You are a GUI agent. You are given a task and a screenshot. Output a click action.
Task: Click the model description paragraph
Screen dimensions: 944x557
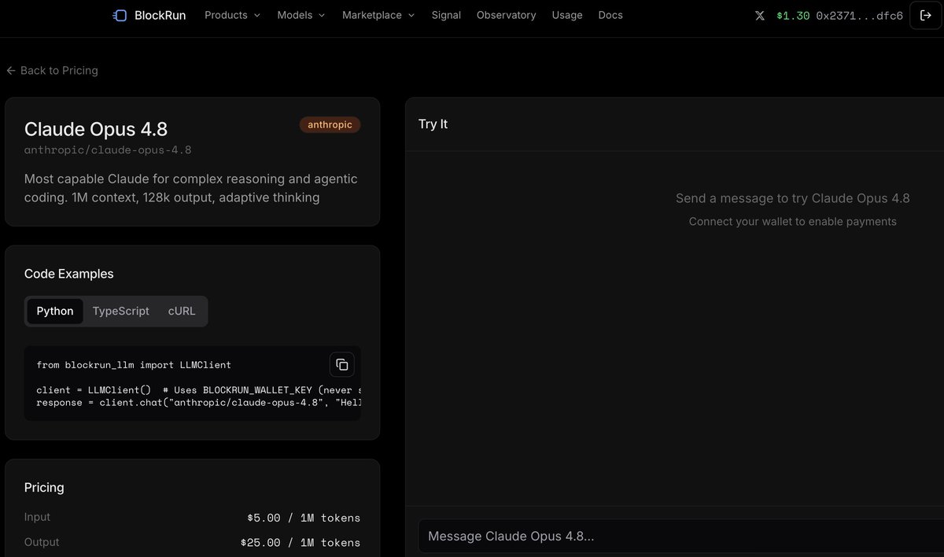pyautogui.click(x=191, y=188)
